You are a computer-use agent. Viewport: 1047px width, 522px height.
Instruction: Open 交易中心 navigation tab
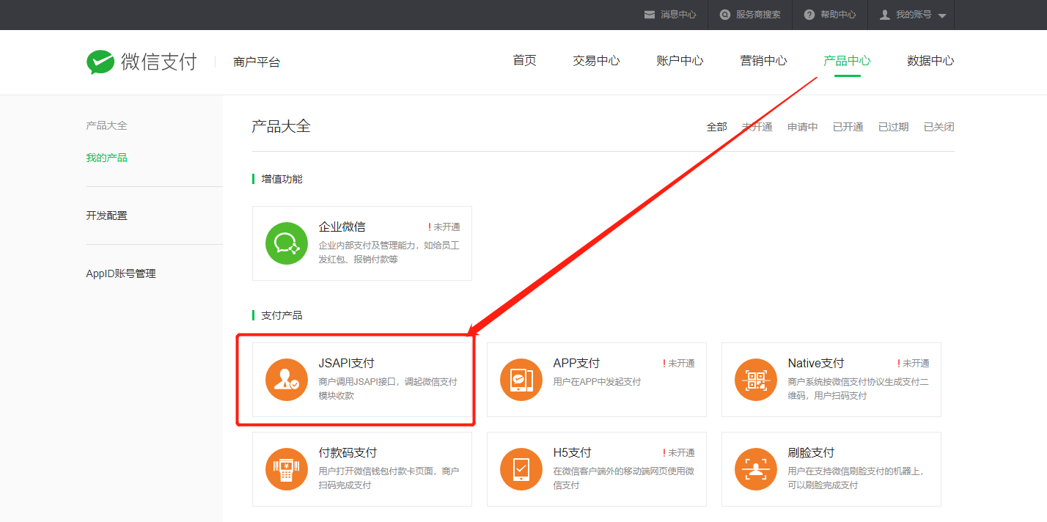(x=596, y=61)
